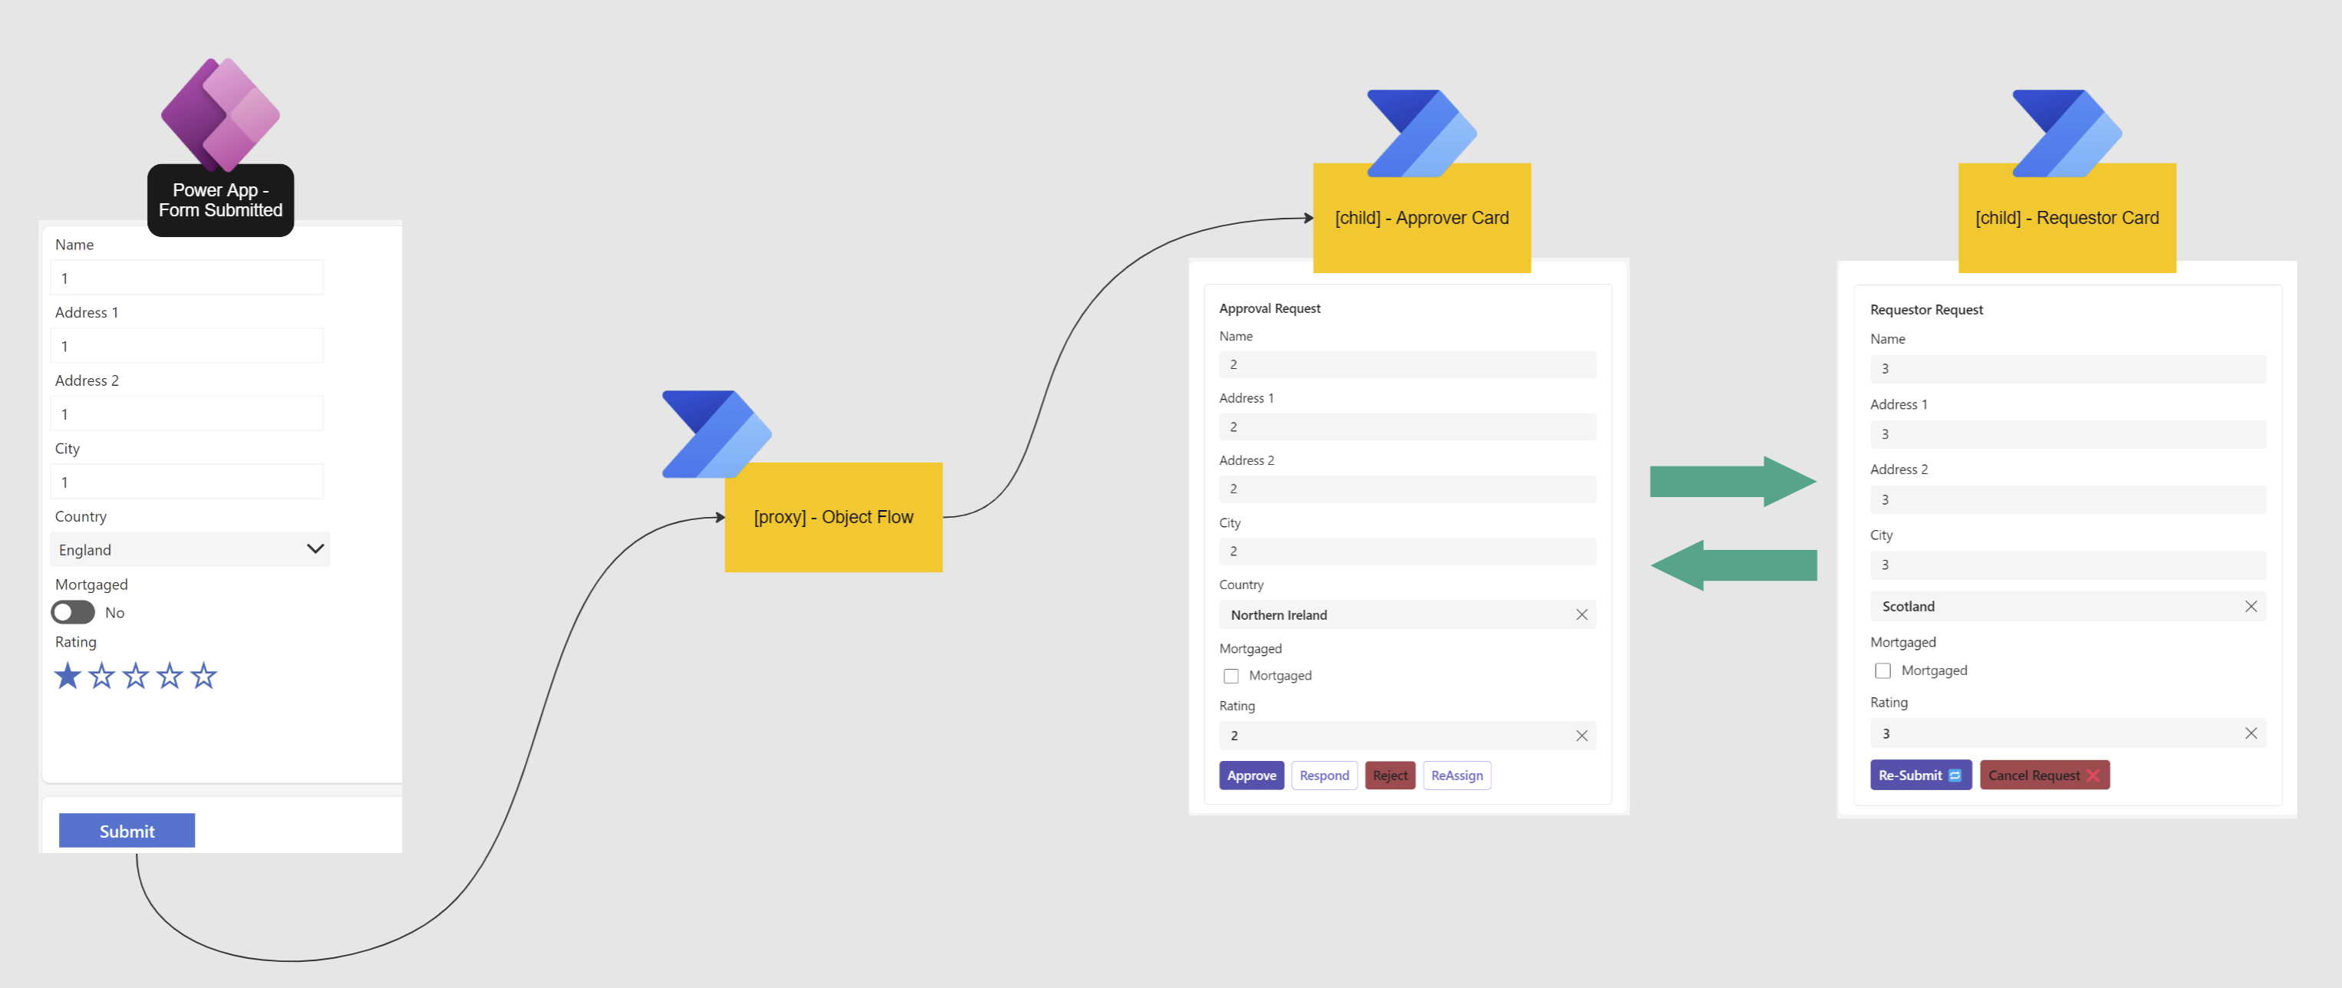Clear the Northern Ireland country selection

(1581, 614)
